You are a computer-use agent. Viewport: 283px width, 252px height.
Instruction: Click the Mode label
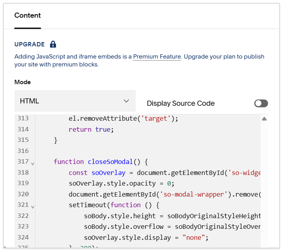point(22,82)
